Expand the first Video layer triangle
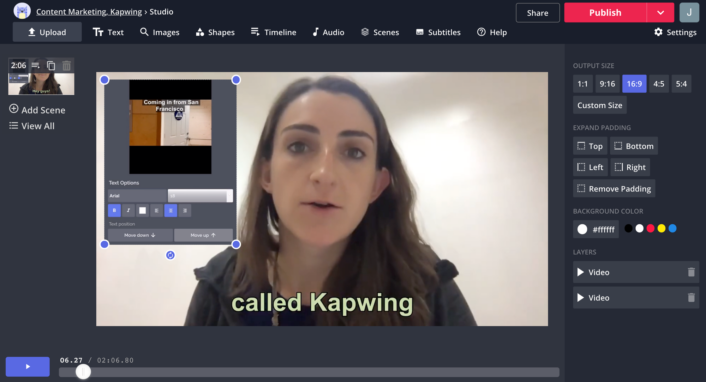The image size is (706, 382). (x=580, y=272)
